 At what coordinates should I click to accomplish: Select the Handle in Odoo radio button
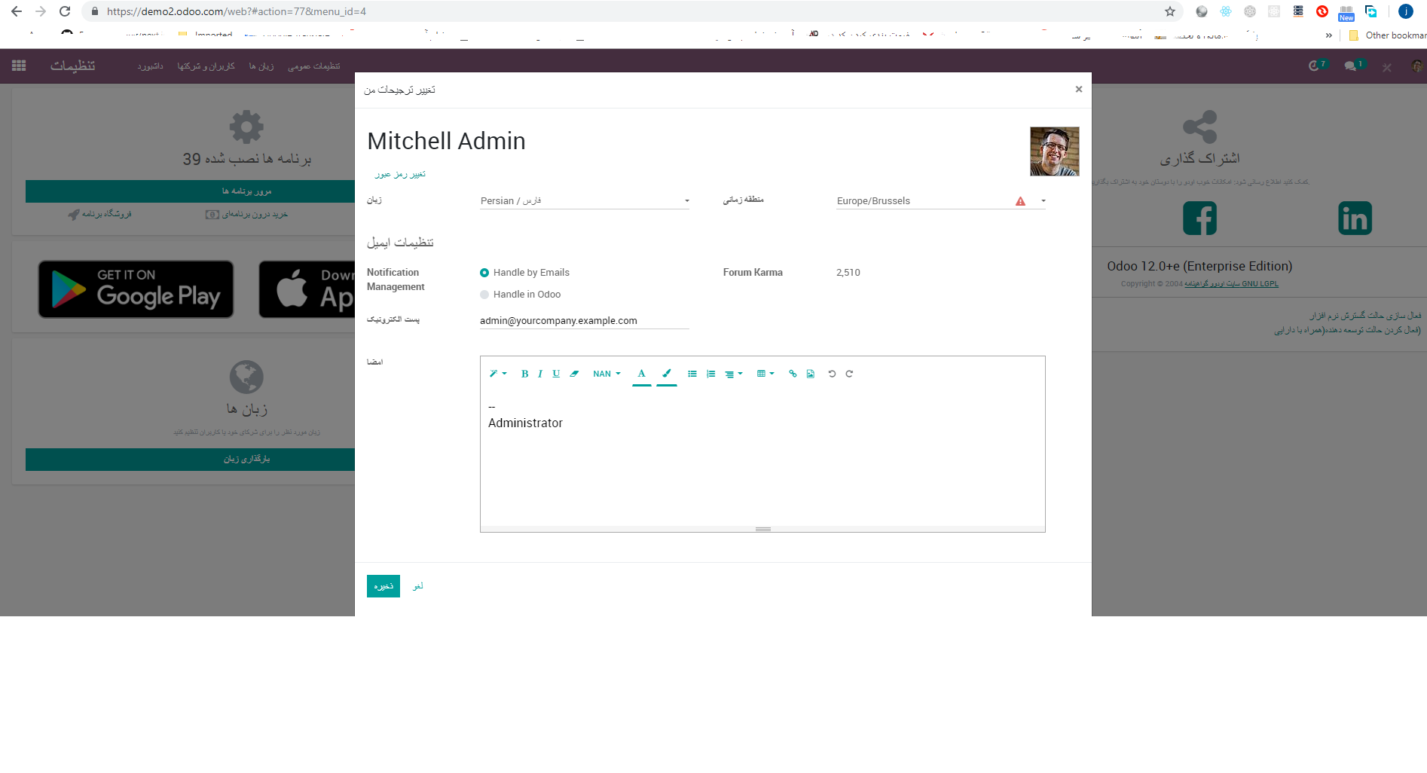pyautogui.click(x=484, y=295)
